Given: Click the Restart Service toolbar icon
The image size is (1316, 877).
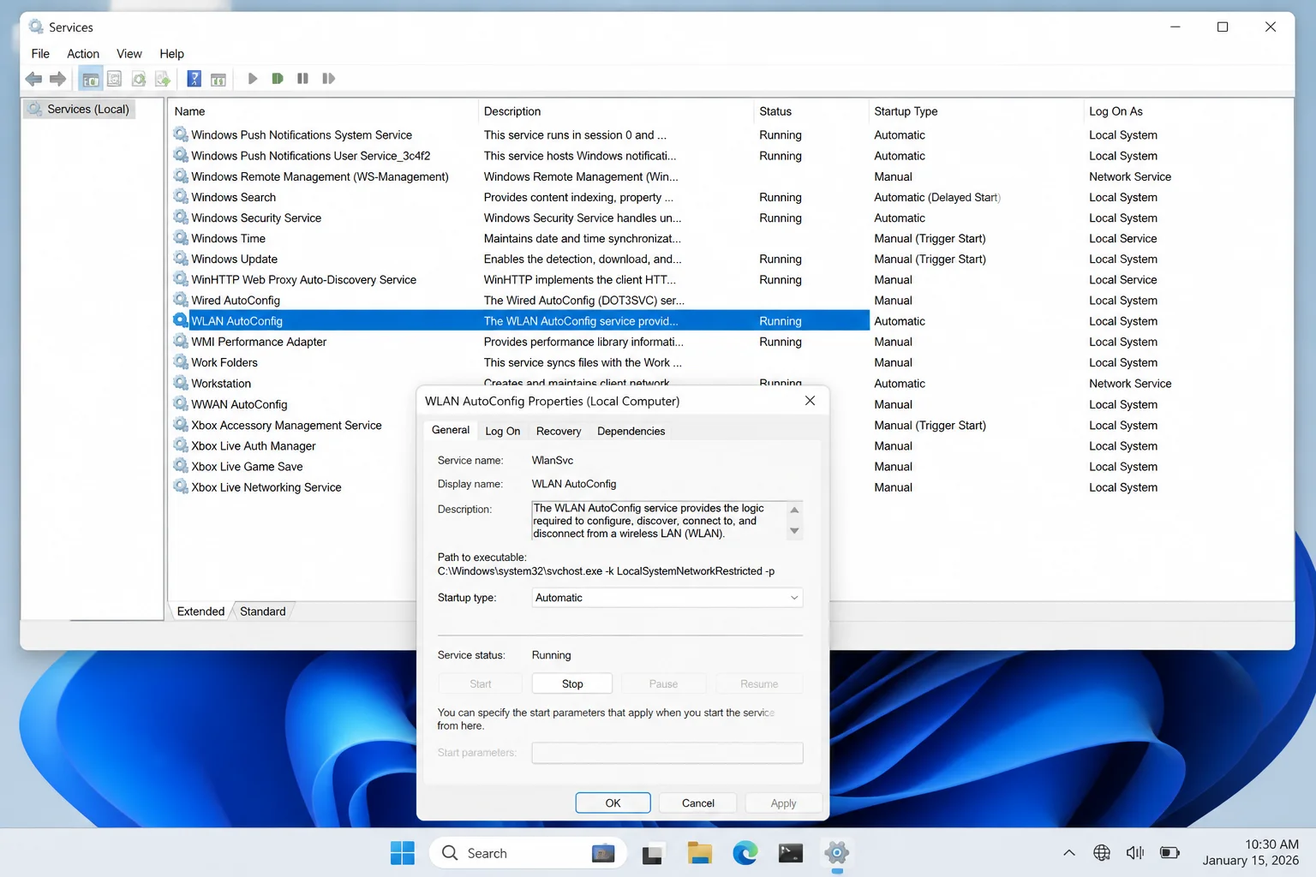Looking at the screenshot, I should pos(328,79).
